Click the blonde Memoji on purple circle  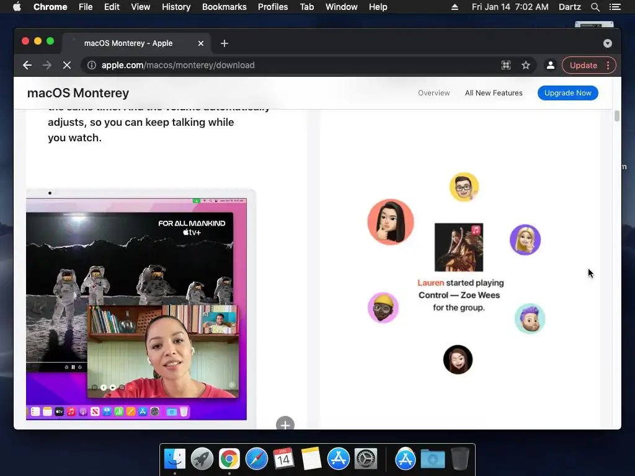tap(525, 240)
